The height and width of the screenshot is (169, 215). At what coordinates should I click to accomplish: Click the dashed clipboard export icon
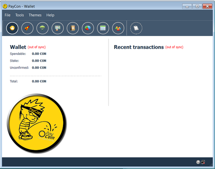pyautogui.click(x=136, y=28)
